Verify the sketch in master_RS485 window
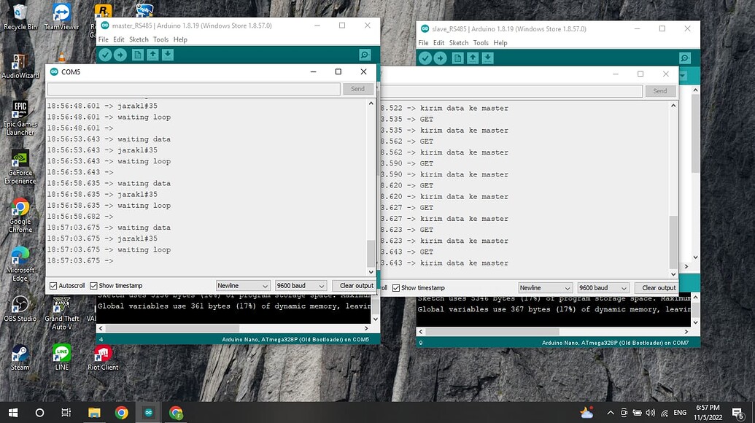The height and width of the screenshot is (423, 755). pyautogui.click(x=105, y=55)
